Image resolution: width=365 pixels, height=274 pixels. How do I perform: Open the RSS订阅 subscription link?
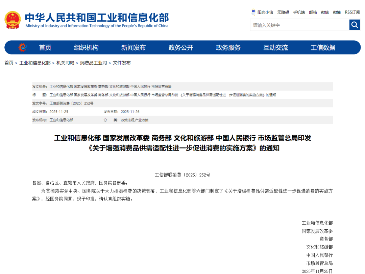(352, 12)
